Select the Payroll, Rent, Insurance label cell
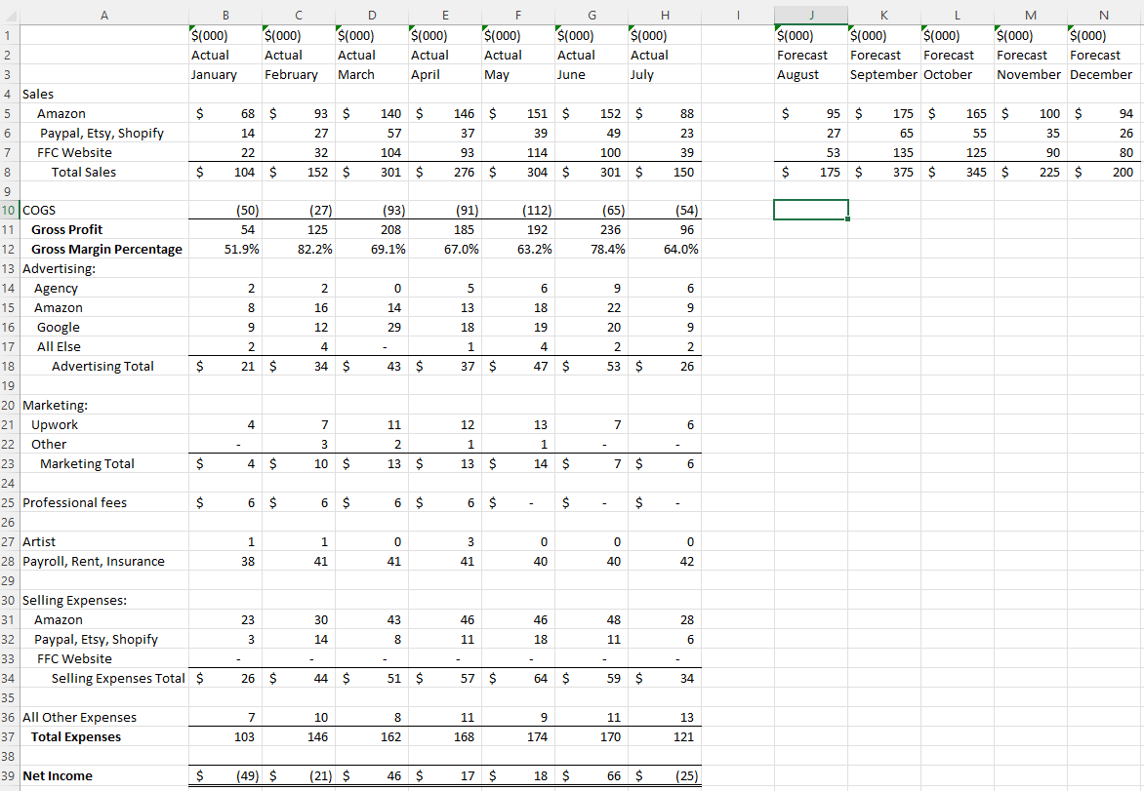 [x=103, y=561]
